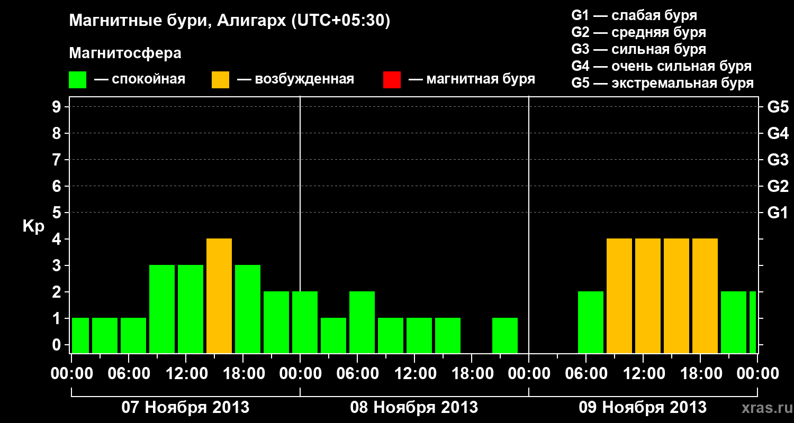The image size is (794, 423).
Task: Click the narrow green bar ending 09 Ноября
Action: coord(753,322)
